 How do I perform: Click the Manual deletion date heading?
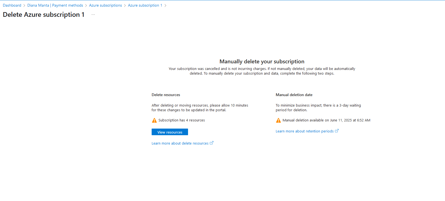click(294, 95)
